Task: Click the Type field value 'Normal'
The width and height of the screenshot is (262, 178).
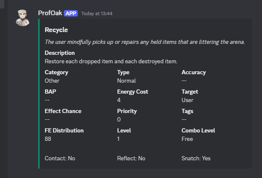Action: [x=126, y=81]
